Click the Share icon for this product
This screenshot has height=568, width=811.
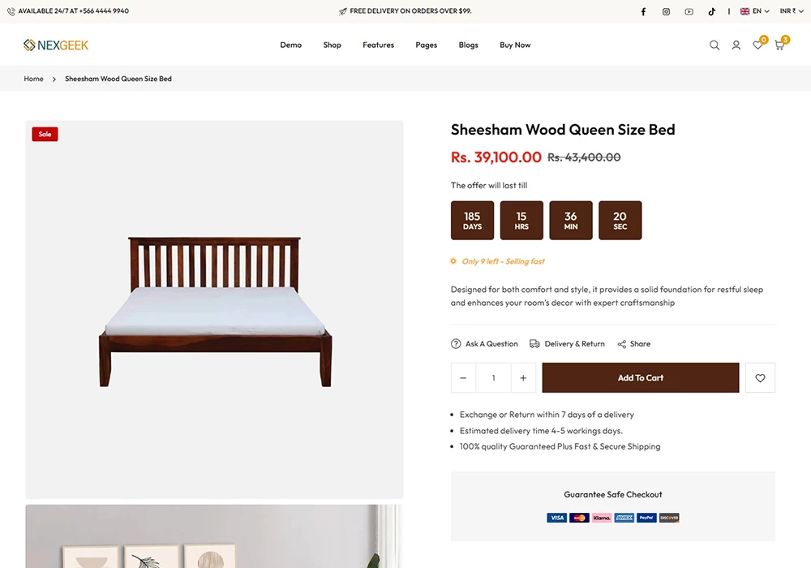633,343
